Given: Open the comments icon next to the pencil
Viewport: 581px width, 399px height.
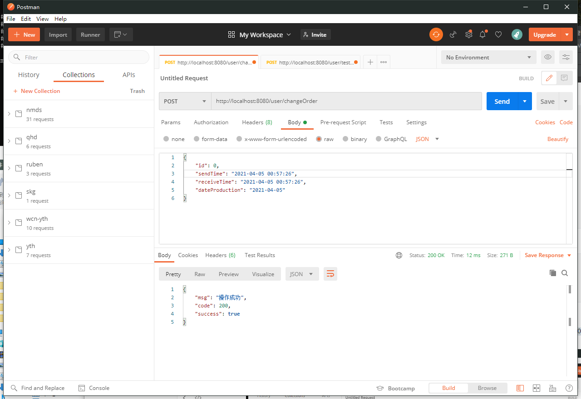Looking at the screenshot, I should pyautogui.click(x=564, y=78).
